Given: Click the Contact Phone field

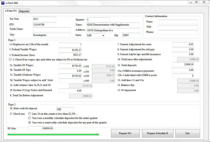Looking at the screenshot, I should 178,32.
